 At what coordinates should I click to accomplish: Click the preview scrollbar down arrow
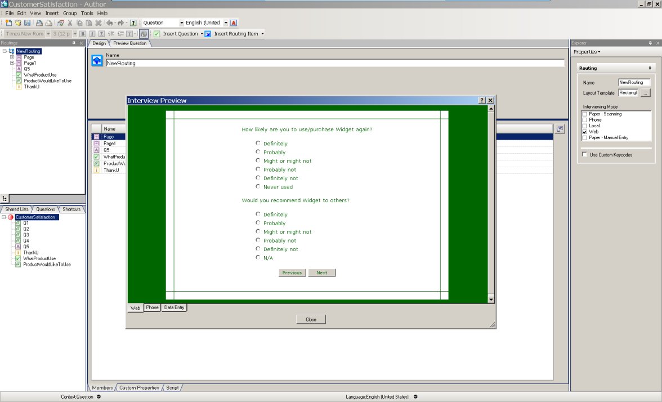click(491, 300)
